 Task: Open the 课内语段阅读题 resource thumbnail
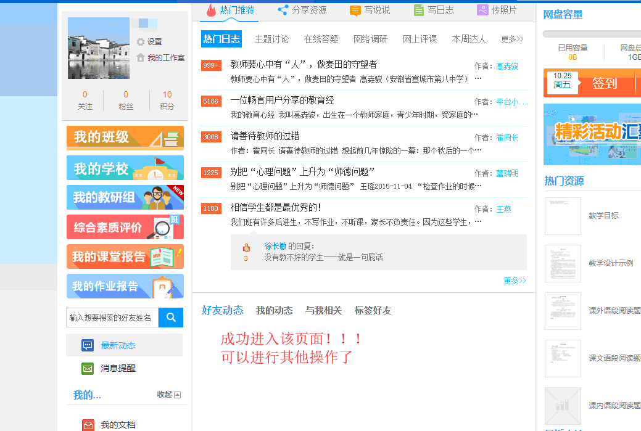coord(563,406)
